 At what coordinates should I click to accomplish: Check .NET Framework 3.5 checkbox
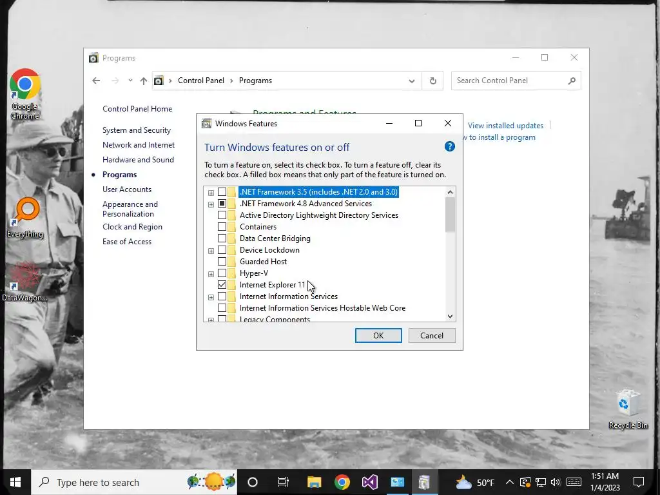pyautogui.click(x=222, y=192)
